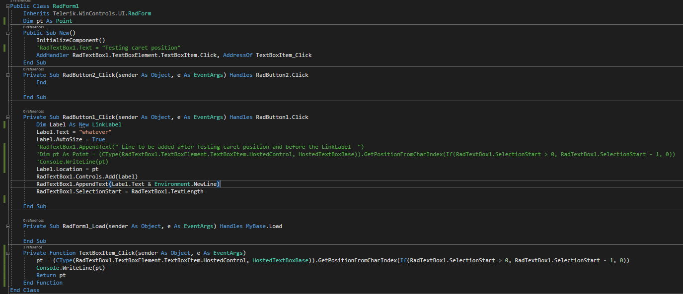Open references link above RadButton1_Click
The width and height of the screenshot is (683, 294).
(33, 111)
